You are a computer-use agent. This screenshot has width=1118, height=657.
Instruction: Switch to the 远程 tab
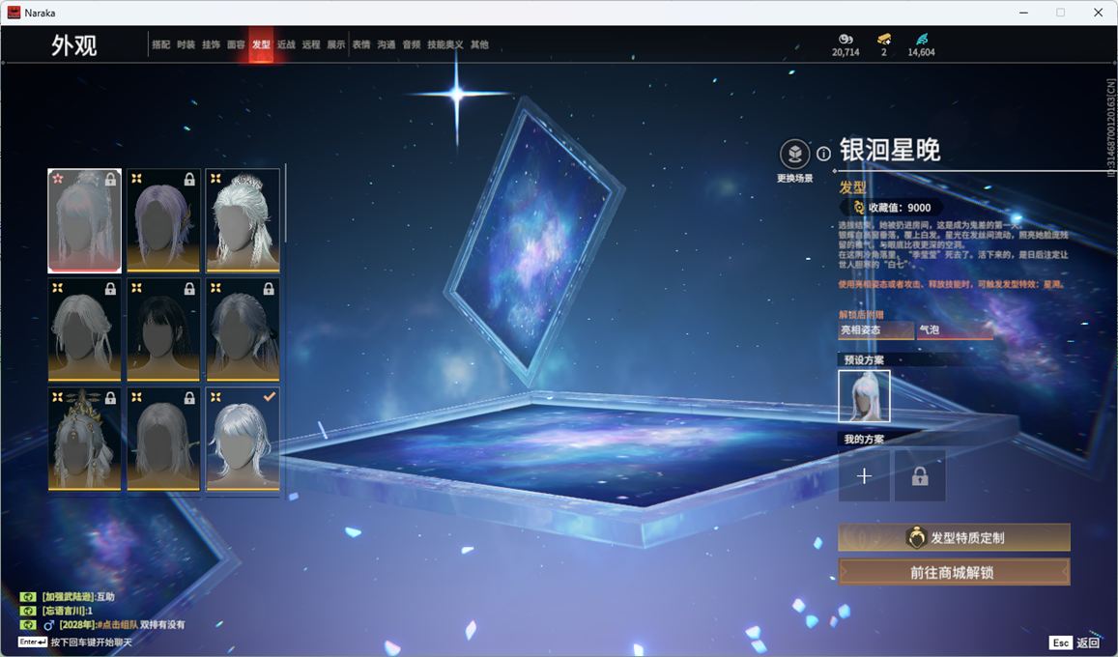(x=311, y=44)
